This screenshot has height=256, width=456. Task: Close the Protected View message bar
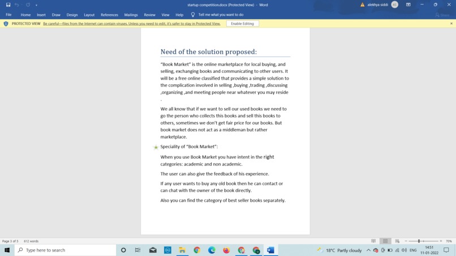pos(451,24)
